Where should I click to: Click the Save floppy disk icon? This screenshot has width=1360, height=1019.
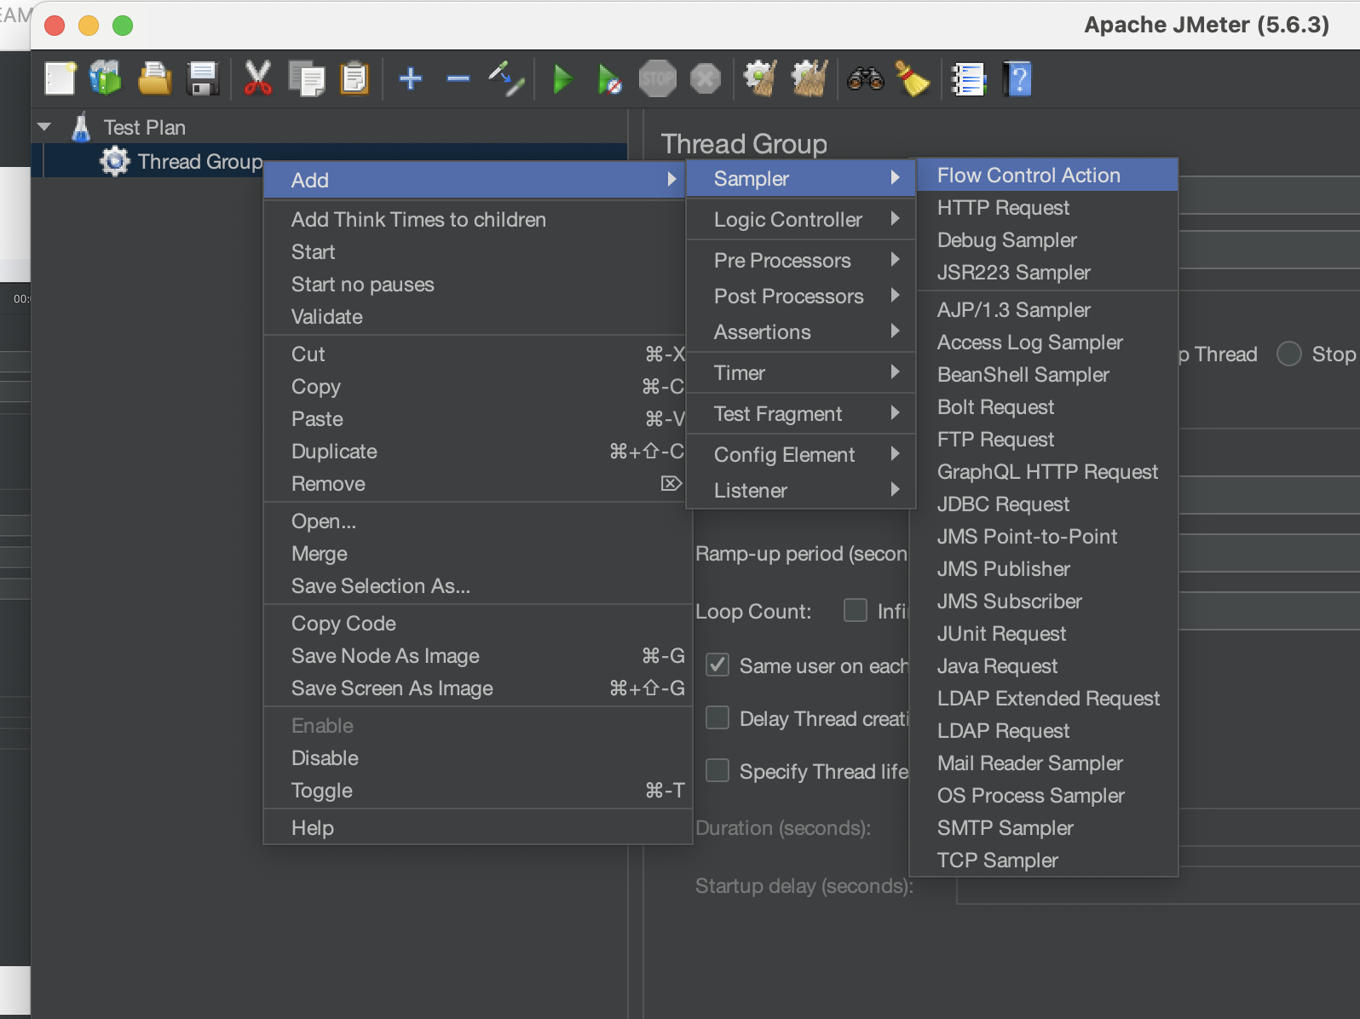coord(203,79)
